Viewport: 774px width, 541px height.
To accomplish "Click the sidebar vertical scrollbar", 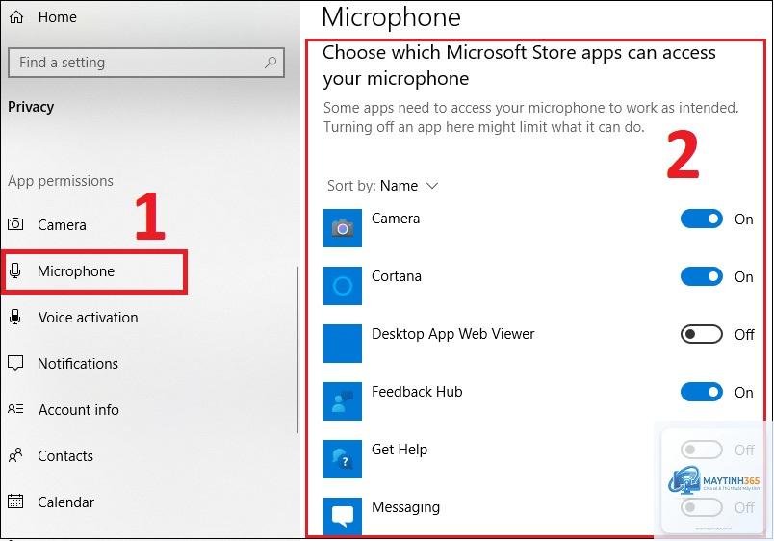I will [297, 350].
